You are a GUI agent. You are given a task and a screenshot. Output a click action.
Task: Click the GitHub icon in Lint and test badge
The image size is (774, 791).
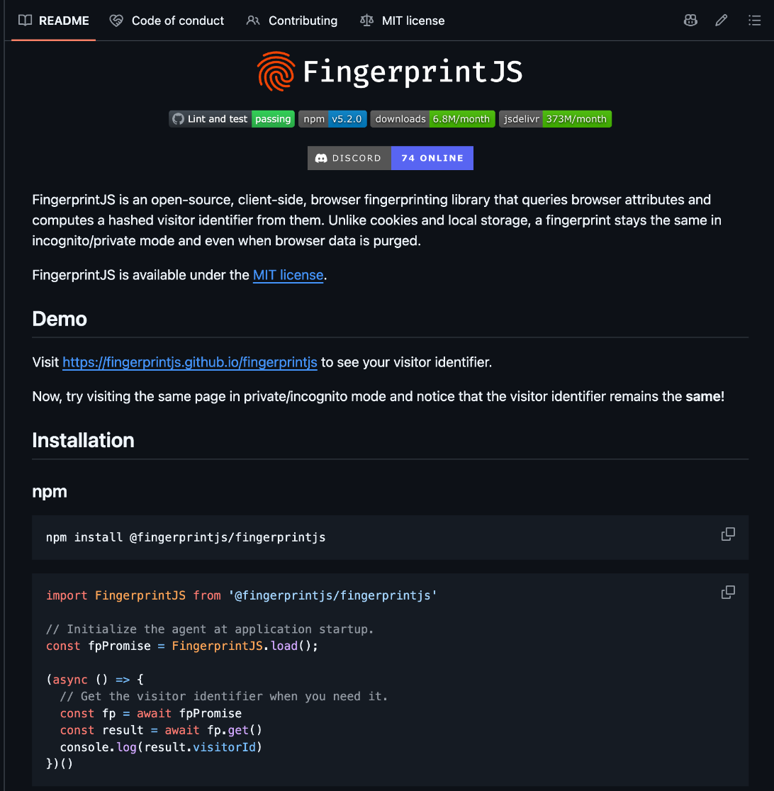[178, 119]
